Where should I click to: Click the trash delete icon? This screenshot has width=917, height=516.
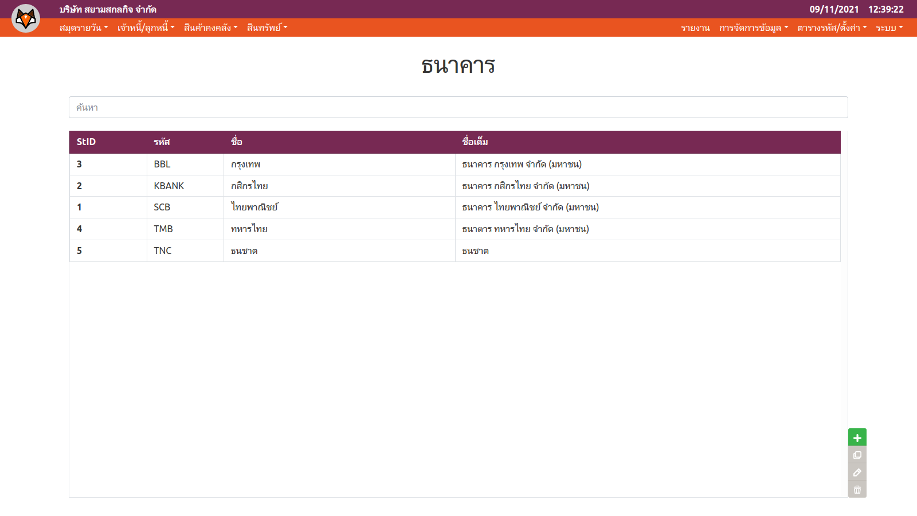tap(857, 490)
